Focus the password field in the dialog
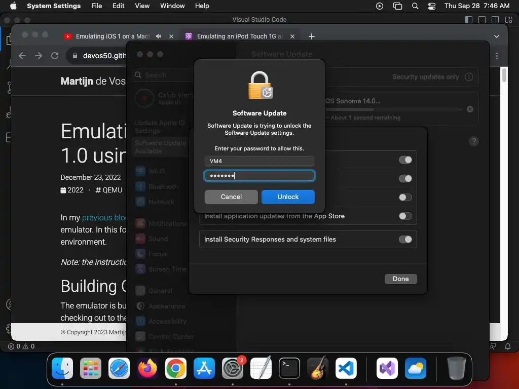 pyautogui.click(x=259, y=176)
